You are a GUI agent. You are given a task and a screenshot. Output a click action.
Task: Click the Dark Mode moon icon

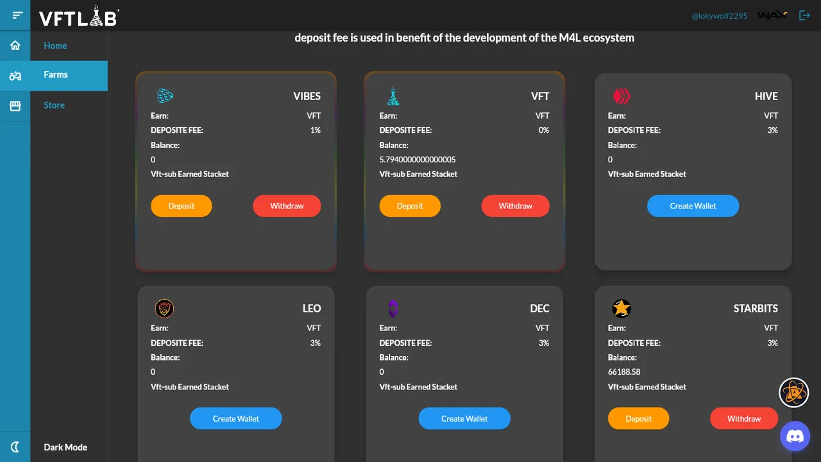(15, 447)
